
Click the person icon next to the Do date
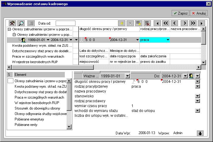(191, 76)
